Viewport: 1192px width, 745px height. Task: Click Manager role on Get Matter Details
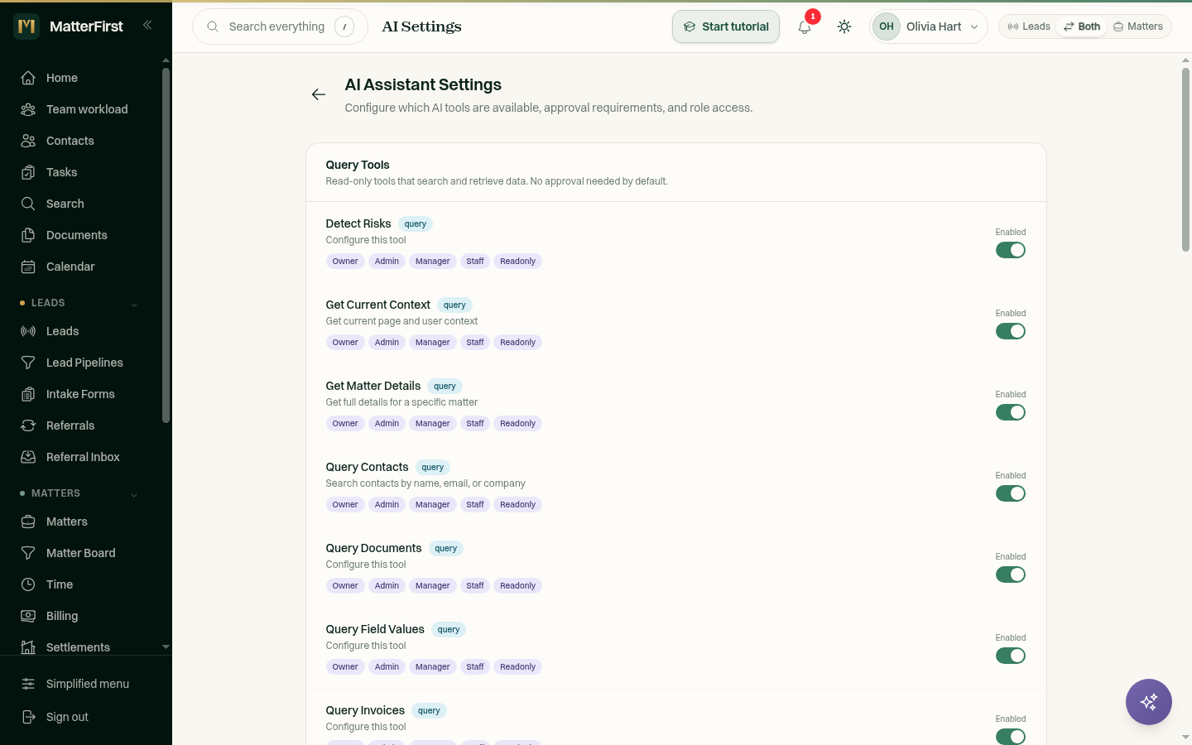point(432,423)
